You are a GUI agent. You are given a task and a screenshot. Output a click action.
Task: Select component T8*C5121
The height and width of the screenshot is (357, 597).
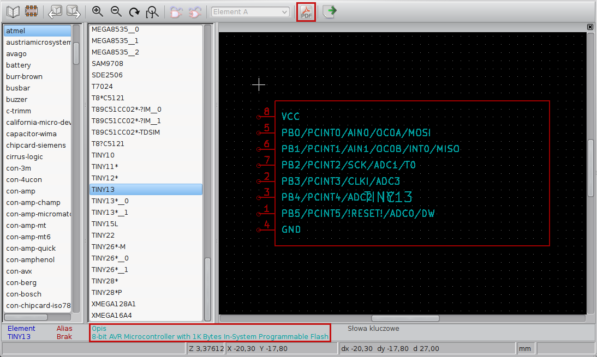(146, 98)
